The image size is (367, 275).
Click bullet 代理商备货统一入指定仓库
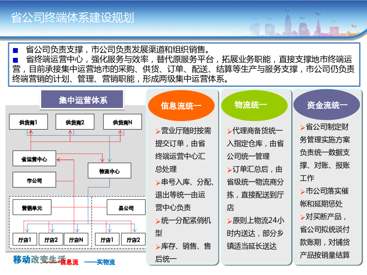pos(255,143)
